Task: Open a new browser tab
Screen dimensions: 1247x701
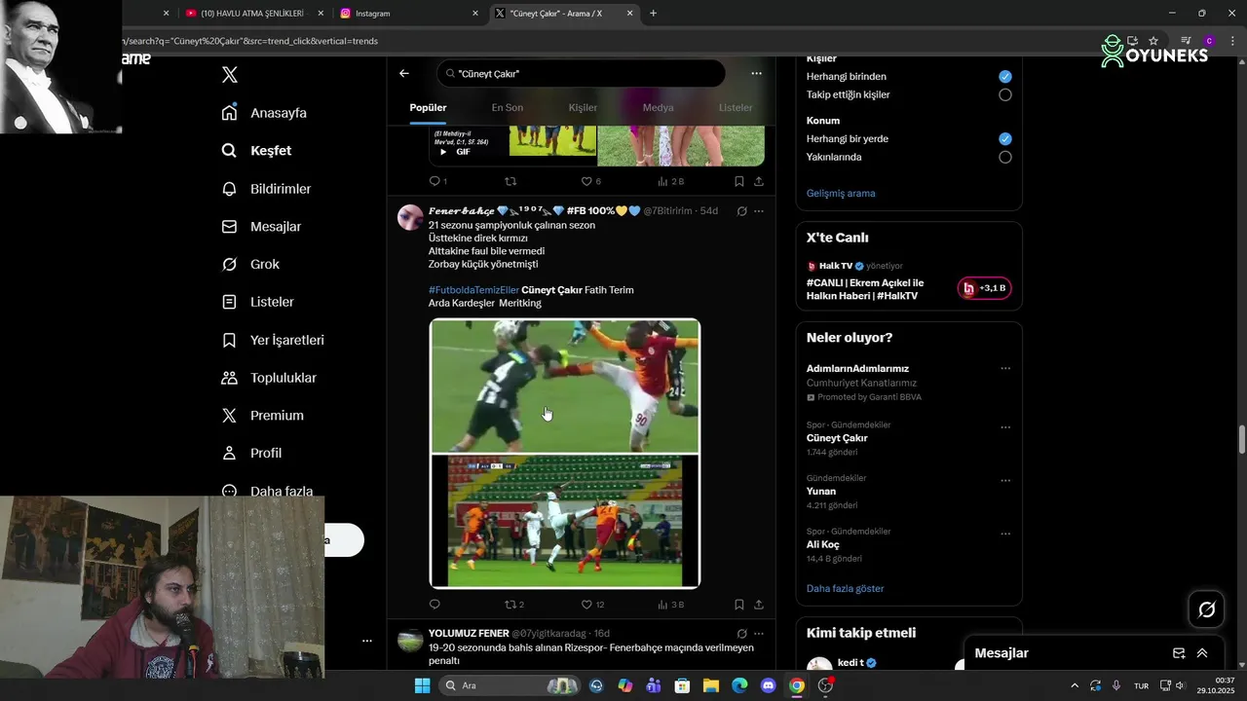Action: click(653, 14)
